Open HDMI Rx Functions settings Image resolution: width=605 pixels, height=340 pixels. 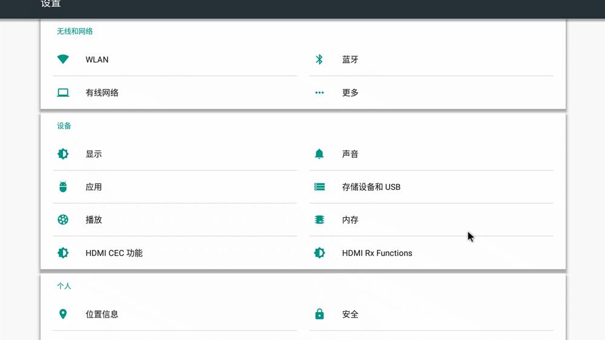coord(431,253)
